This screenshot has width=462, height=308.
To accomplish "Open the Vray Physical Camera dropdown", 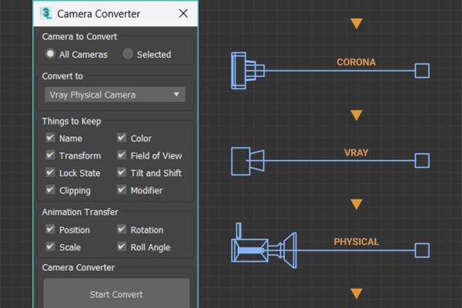I will click(115, 95).
